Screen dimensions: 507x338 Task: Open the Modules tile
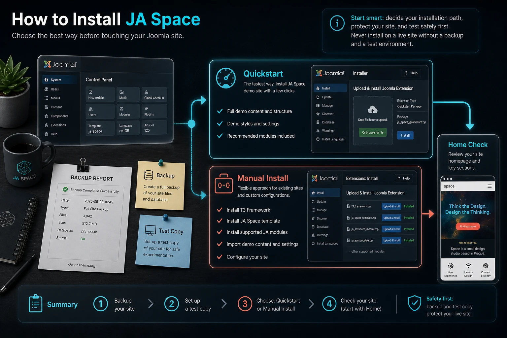tap(128, 111)
